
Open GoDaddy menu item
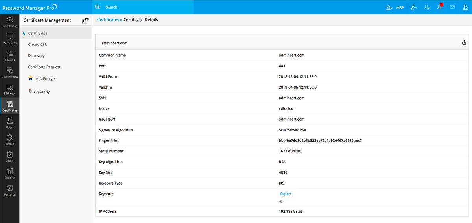pos(42,92)
